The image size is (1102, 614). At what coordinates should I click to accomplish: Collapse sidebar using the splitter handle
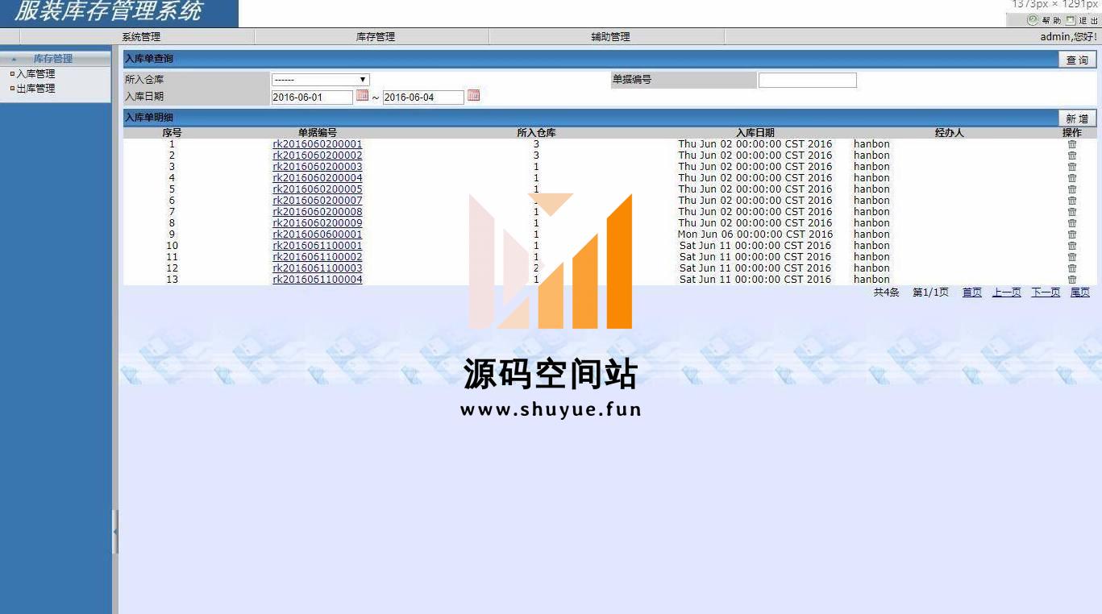(x=114, y=531)
